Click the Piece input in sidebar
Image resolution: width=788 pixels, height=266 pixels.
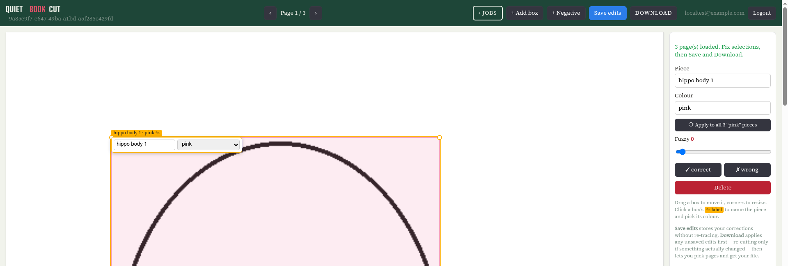click(x=722, y=81)
